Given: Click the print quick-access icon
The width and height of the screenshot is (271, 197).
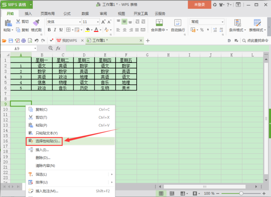Looking at the screenshot, I should point(24,41).
